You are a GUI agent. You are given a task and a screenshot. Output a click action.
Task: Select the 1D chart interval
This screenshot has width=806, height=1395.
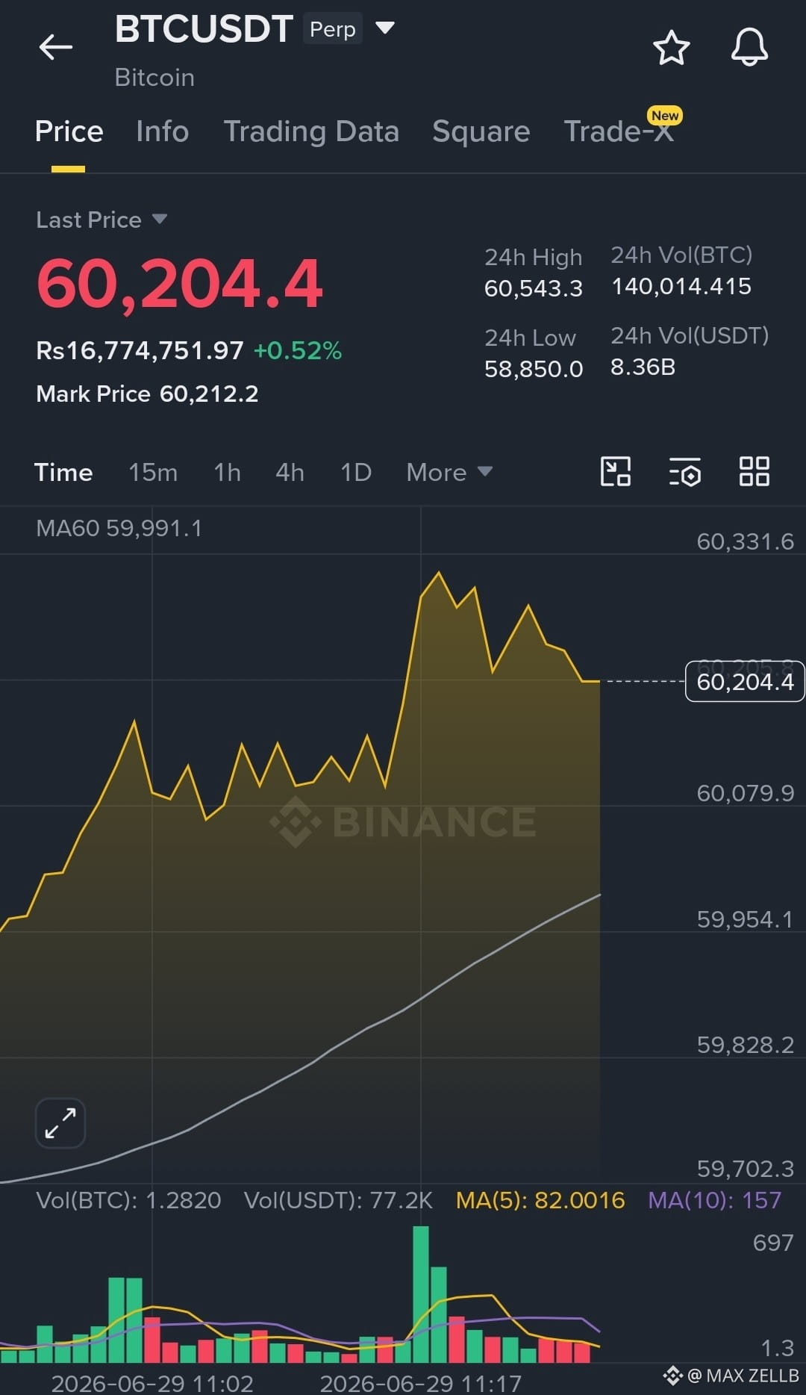point(356,472)
